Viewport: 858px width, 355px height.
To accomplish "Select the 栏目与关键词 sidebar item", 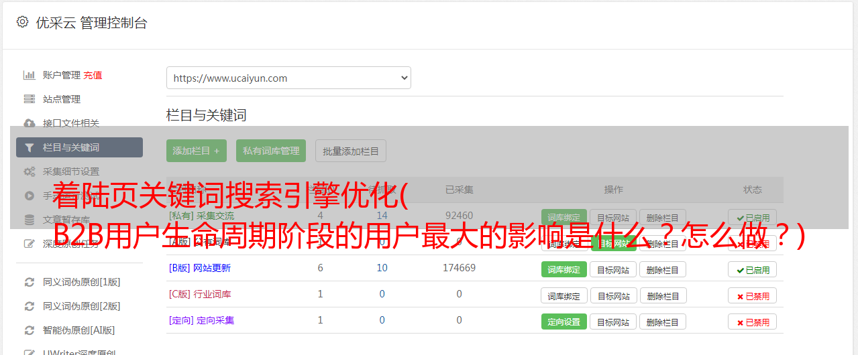I will tap(79, 147).
